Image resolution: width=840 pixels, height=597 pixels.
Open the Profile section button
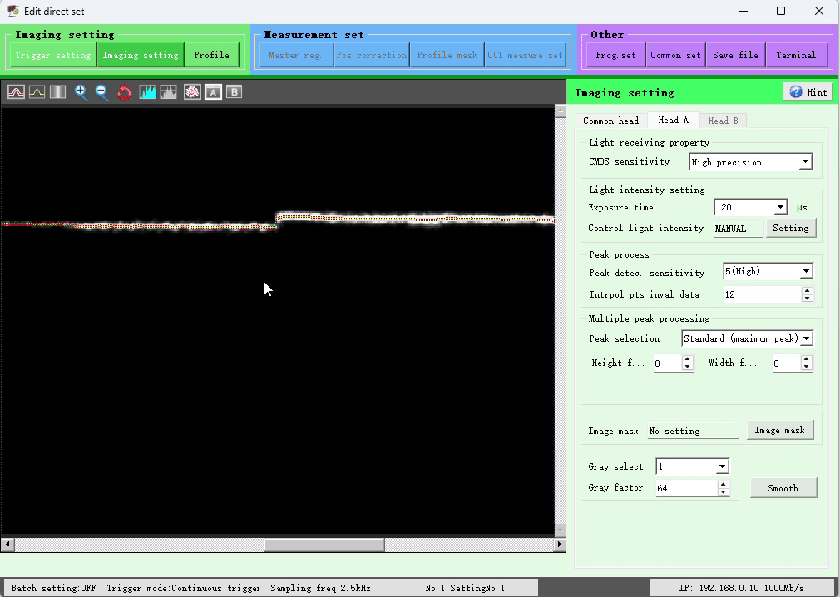tap(211, 55)
